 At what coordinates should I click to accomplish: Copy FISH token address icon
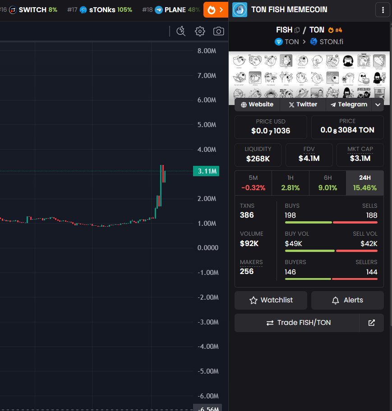pos(297,30)
